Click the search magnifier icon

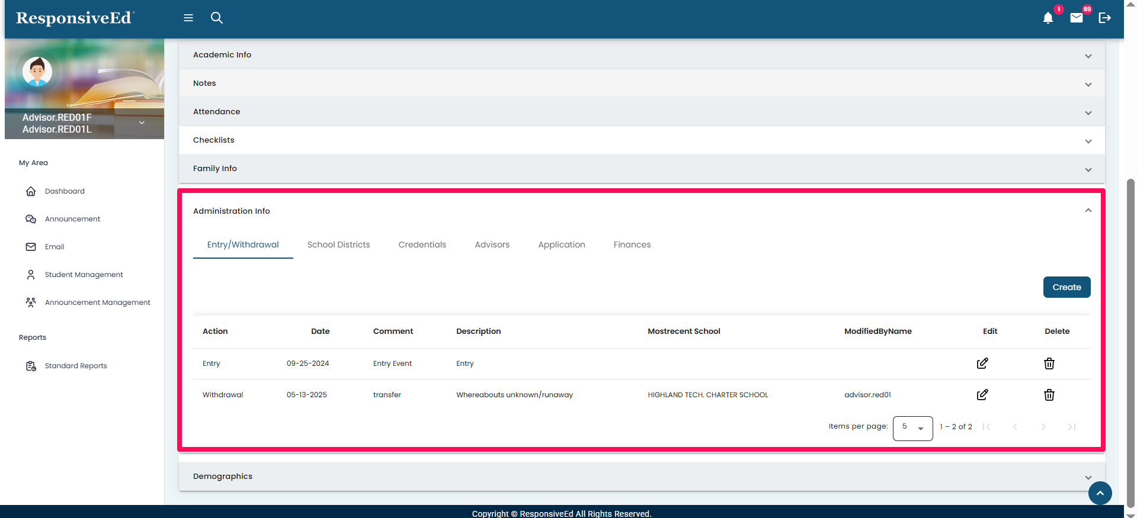click(217, 18)
